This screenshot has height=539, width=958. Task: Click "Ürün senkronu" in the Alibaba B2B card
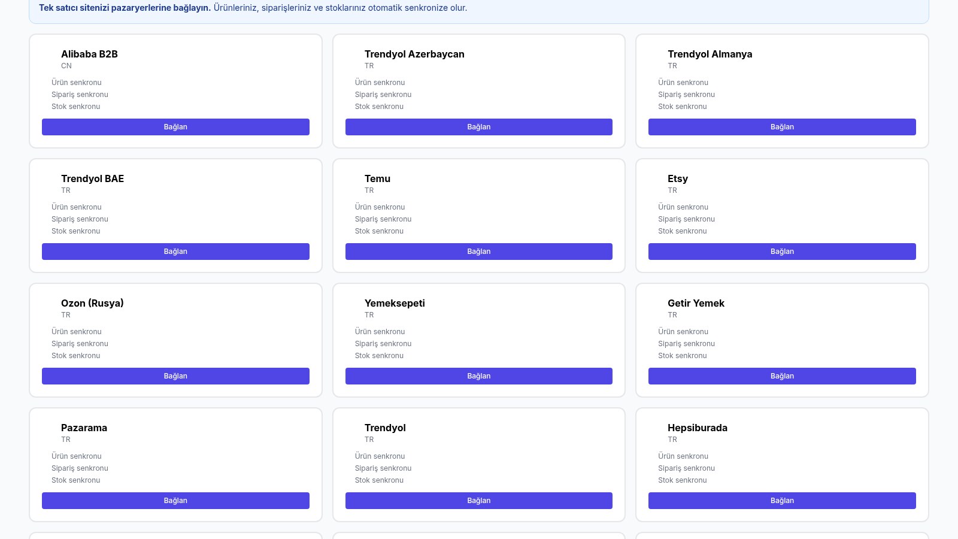pos(77,83)
